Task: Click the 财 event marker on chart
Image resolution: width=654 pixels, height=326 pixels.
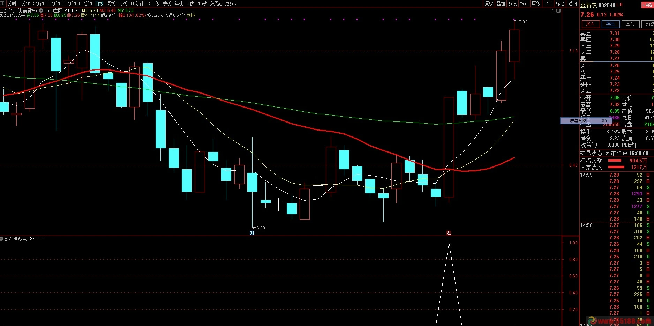Action: coord(252,233)
